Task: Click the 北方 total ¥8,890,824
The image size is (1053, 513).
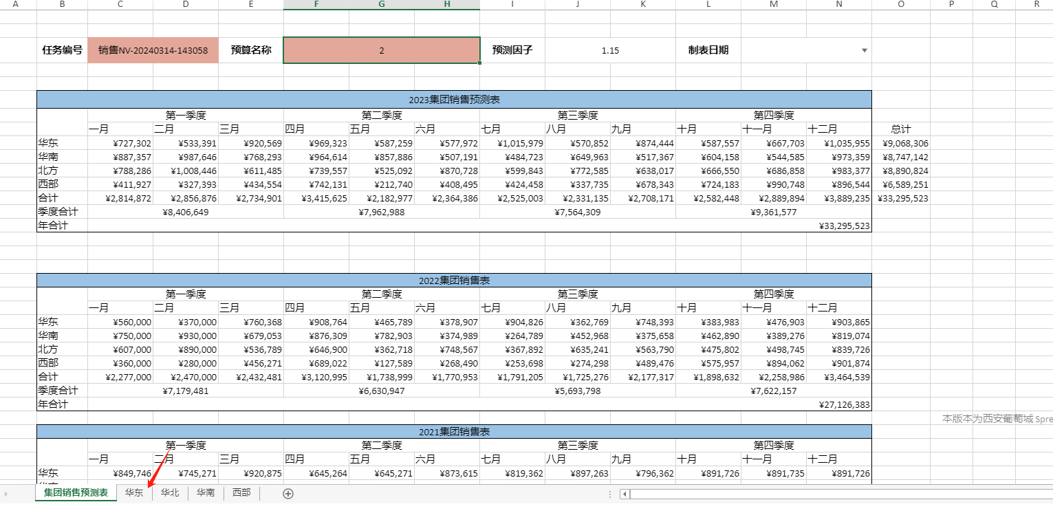Action: tap(901, 171)
